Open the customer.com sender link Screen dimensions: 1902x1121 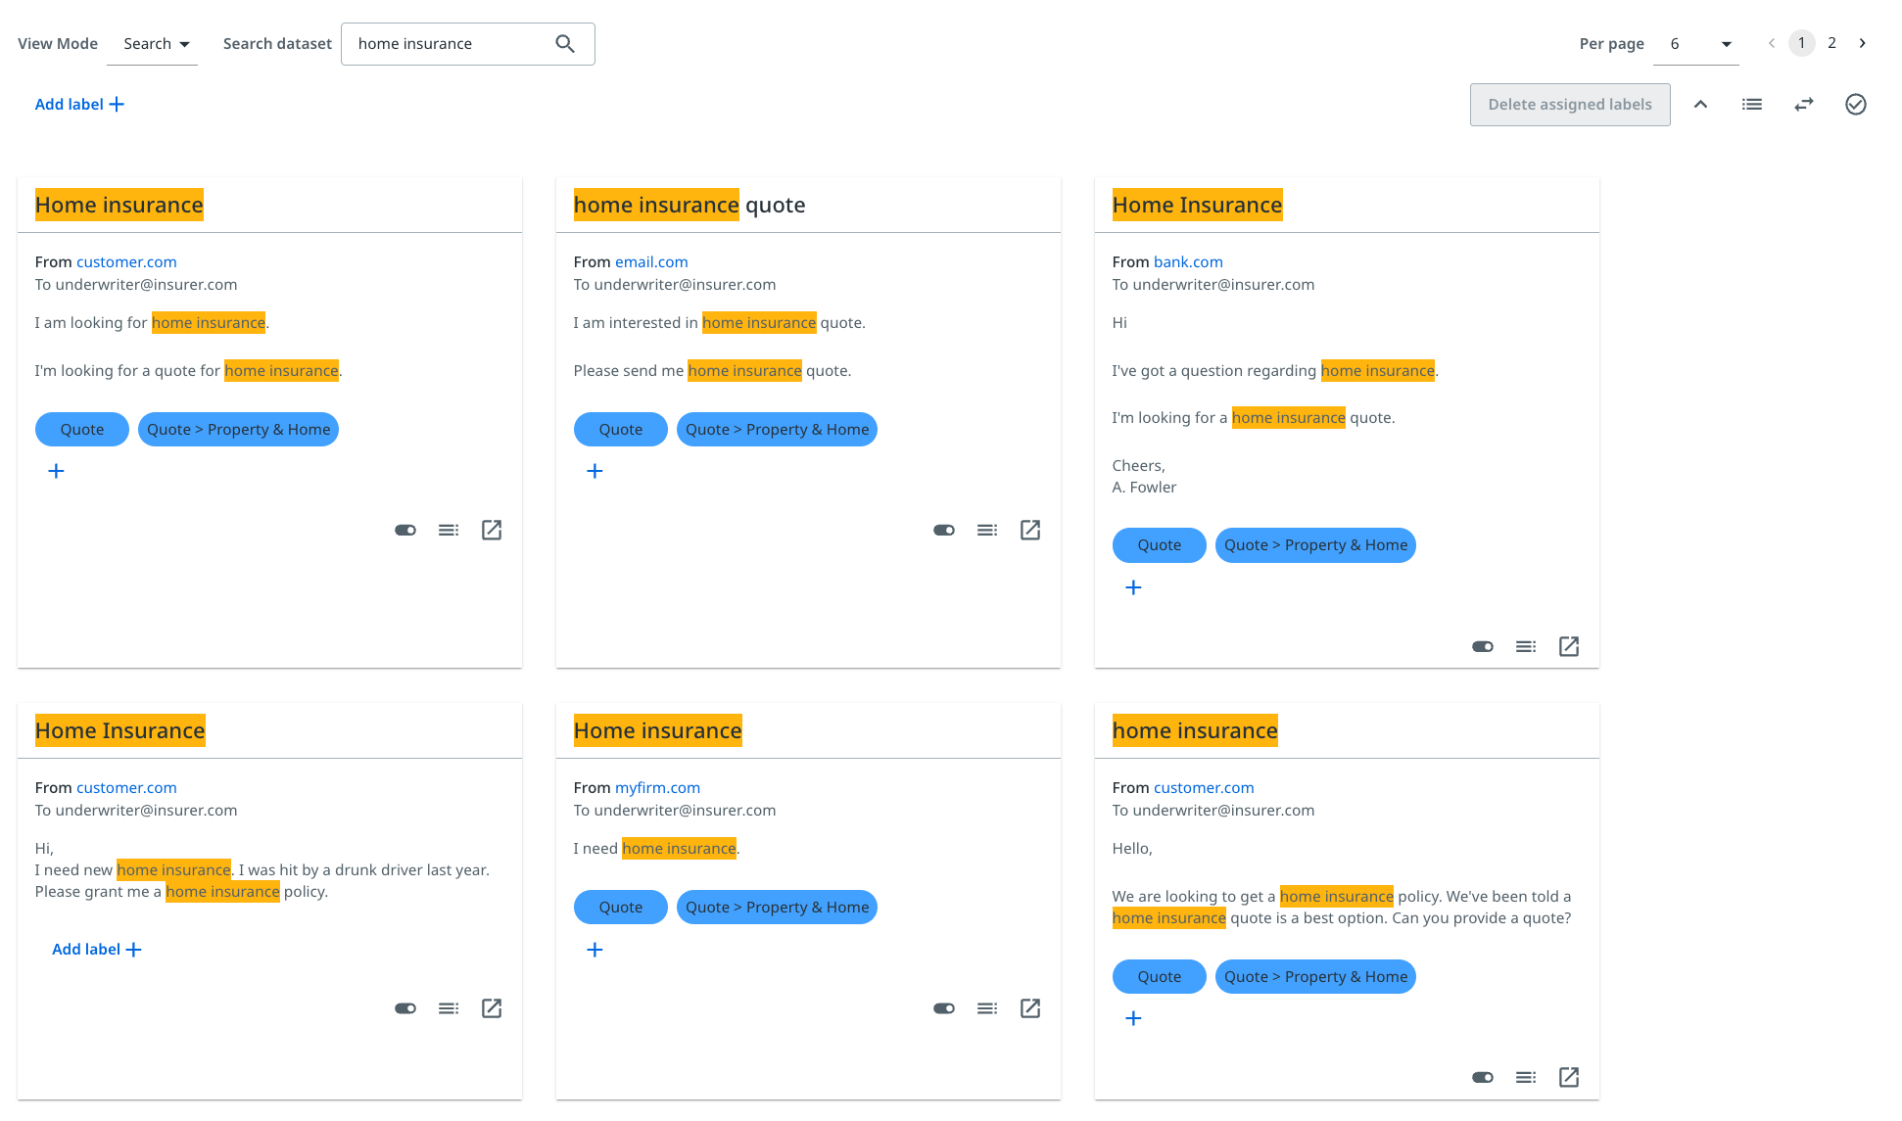click(126, 261)
